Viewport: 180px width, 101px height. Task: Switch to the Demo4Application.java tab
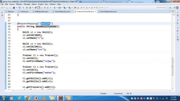(107, 12)
